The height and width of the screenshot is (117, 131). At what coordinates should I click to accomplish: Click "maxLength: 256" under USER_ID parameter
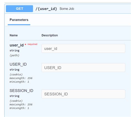click(21, 78)
